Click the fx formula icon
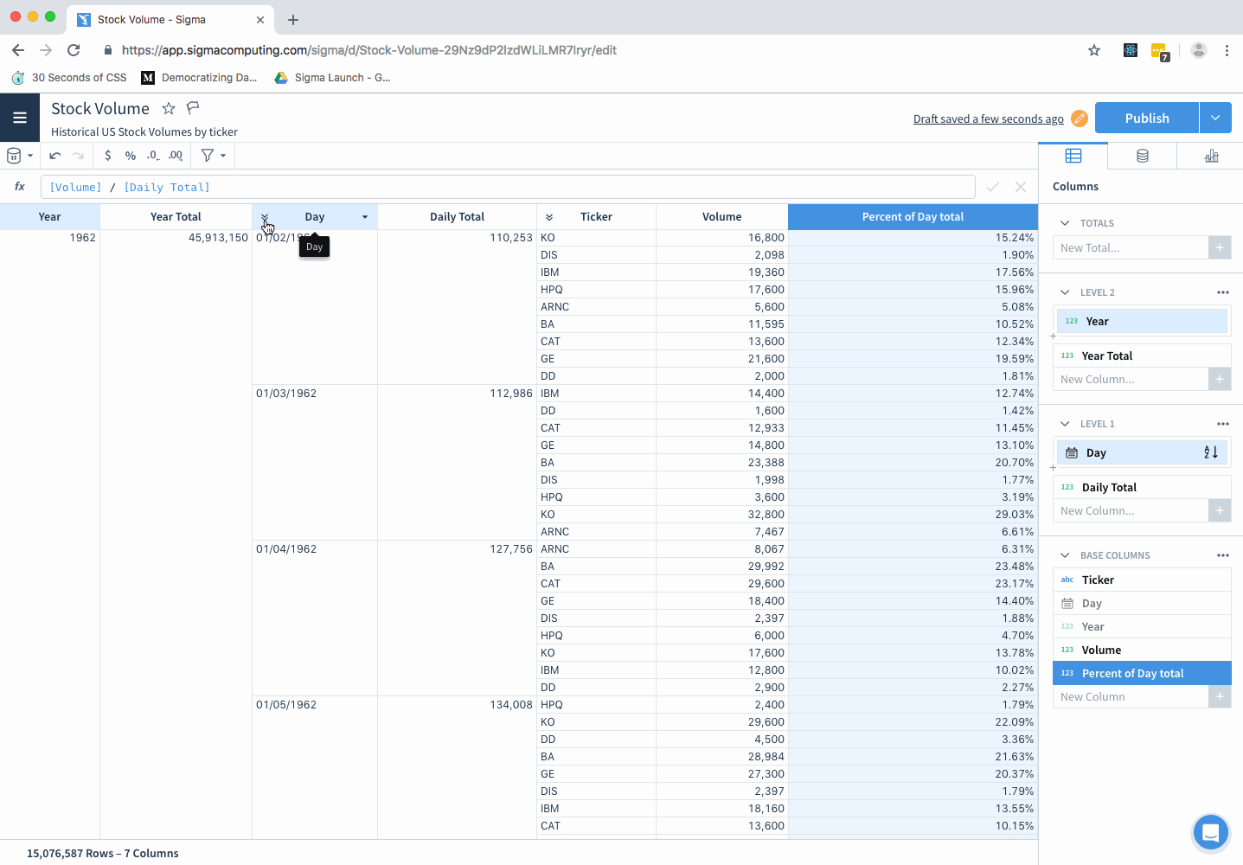The width and height of the screenshot is (1243, 865). pyautogui.click(x=20, y=187)
